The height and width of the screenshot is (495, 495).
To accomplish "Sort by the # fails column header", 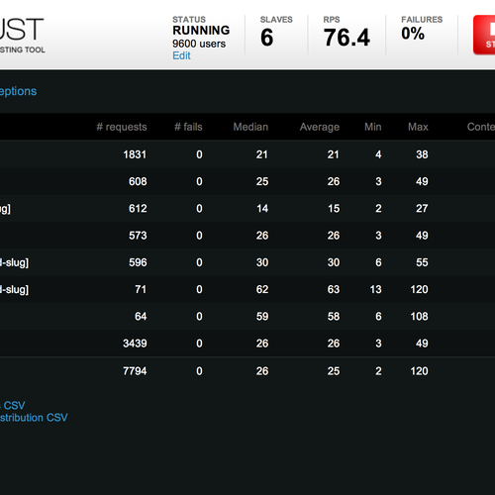I will pyautogui.click(x=188, y=127).
